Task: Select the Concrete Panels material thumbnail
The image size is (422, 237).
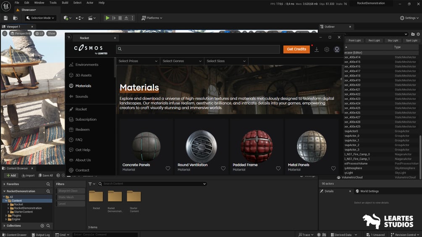Action: [x=146, y=146]
